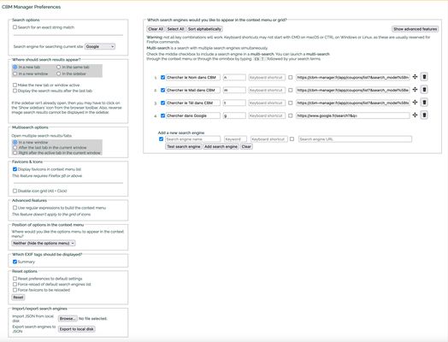The width and height of the screenshot is (448, 342).
Task: Click the move handle for Chercher le Nom dans CBM
Action: [x=415, y=77]
